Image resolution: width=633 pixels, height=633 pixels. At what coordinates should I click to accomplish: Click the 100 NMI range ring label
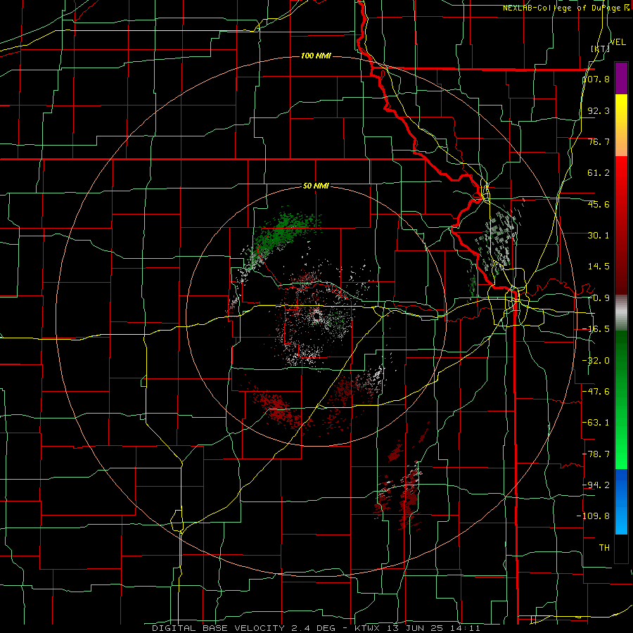point(316,56)
